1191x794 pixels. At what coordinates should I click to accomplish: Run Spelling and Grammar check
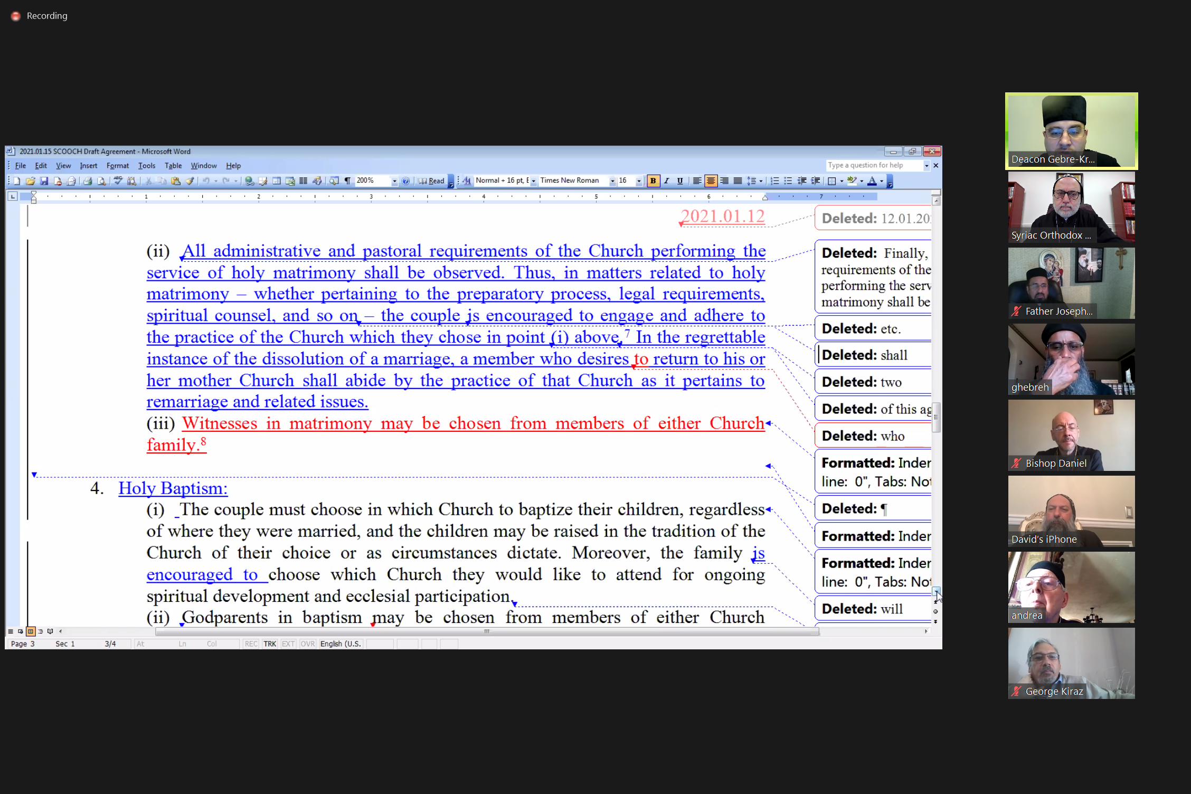(x=118, y=181)
